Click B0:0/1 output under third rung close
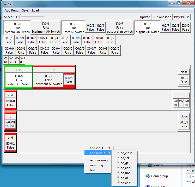 click(184, 124)
